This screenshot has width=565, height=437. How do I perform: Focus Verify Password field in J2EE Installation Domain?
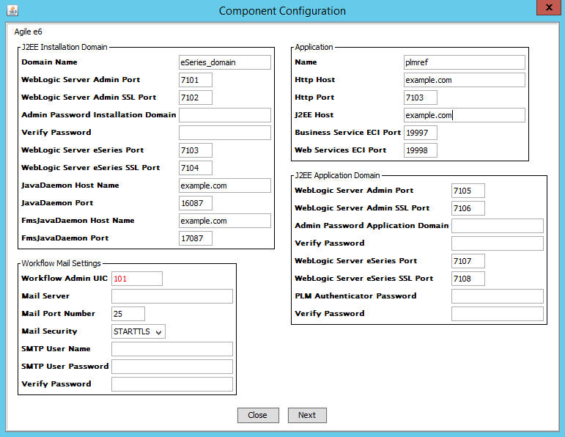[x=225, y=133]
